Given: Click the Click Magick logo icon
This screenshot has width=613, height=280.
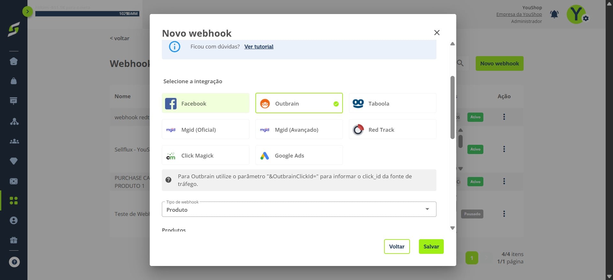Looking at the screenshot, I should tap(171, 156).
